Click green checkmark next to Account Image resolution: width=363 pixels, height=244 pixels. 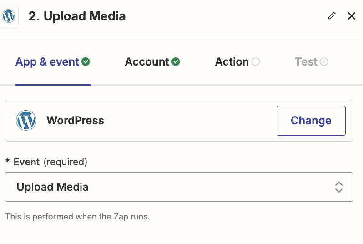pyautogui.click(x=176, y=61)
